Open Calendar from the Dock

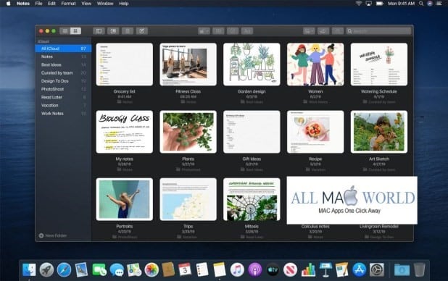click(185, 269)
